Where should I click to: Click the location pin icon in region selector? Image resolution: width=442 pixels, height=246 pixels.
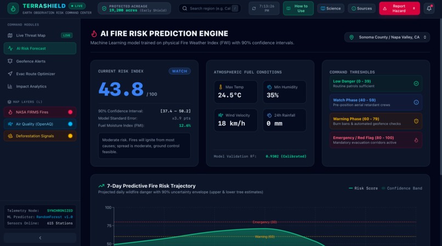click(x=352, y=37)
